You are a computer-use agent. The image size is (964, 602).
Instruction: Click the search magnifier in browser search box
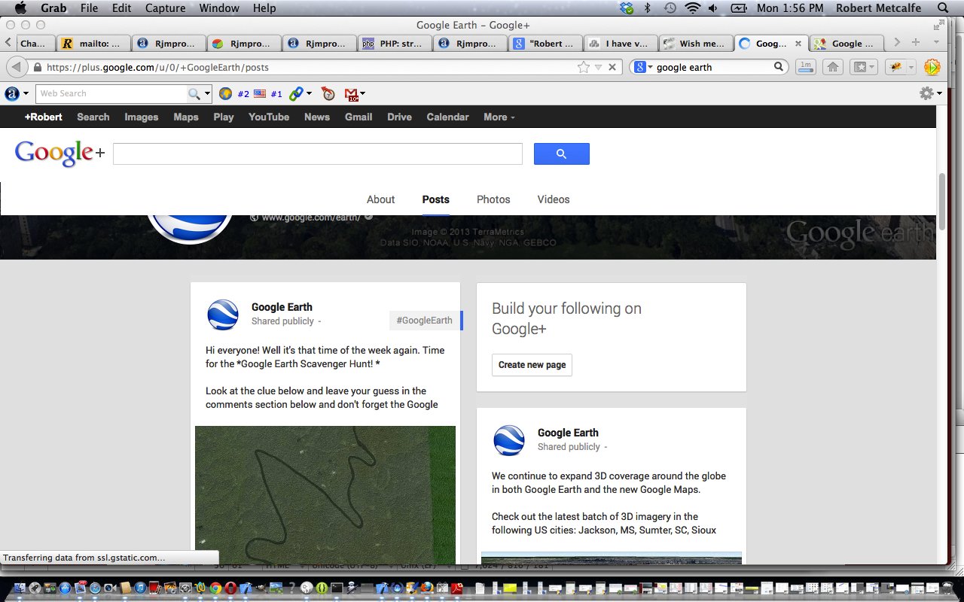click(779, 67)
